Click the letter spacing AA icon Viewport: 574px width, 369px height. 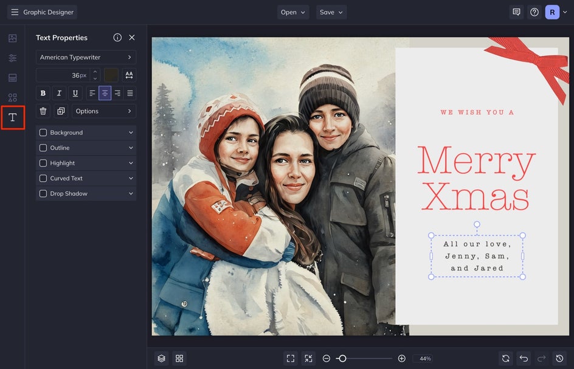130,75
